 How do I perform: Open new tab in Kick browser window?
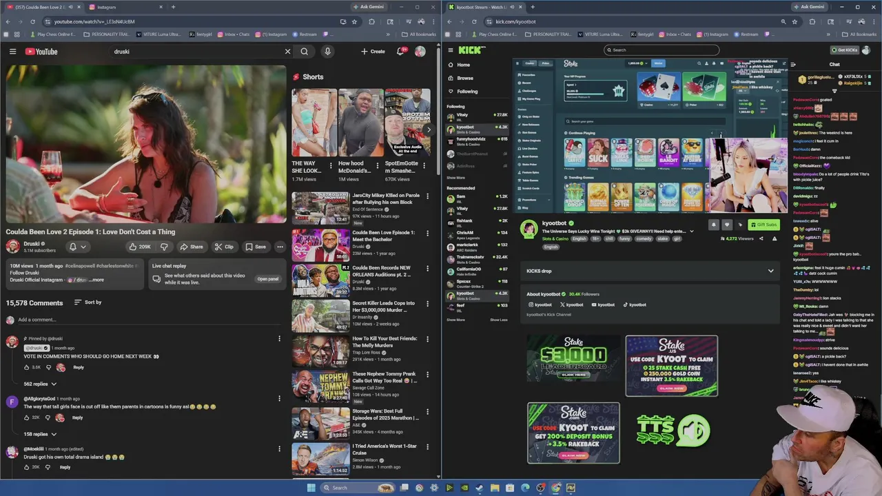pos(532,7)
